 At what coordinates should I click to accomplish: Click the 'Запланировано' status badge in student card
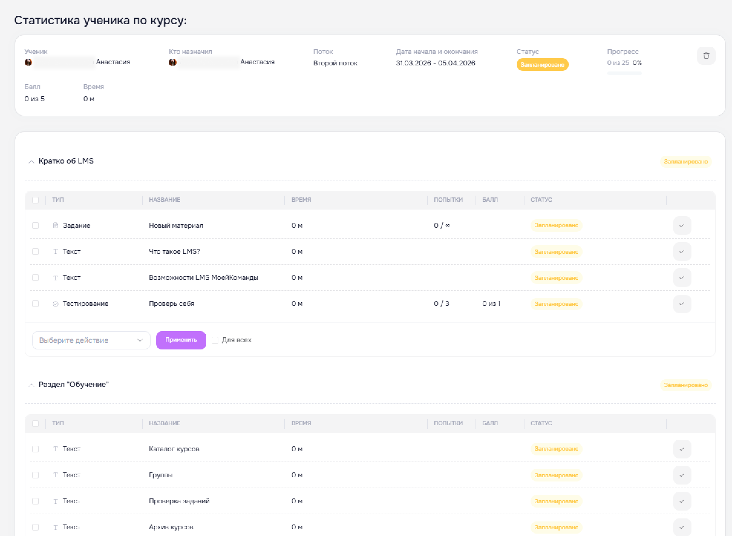[542, 65]
